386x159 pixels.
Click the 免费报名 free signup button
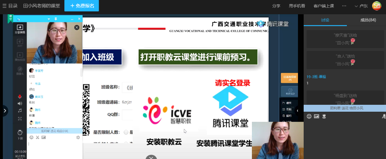pyautogui.click(x=82, y=6)
